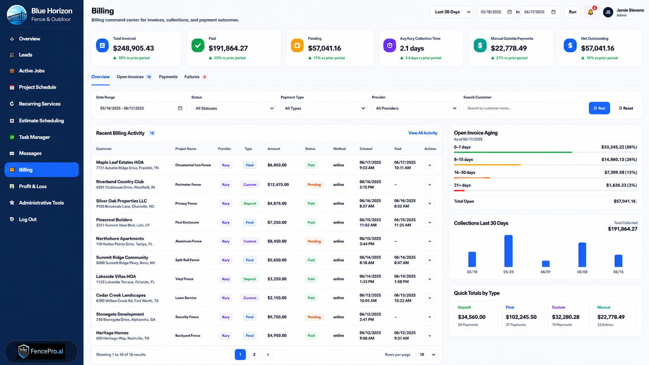Viewport: 649px width, 365px height.
Task: Click the Profit & Loss sidebar icon
Action: [12, 186]
